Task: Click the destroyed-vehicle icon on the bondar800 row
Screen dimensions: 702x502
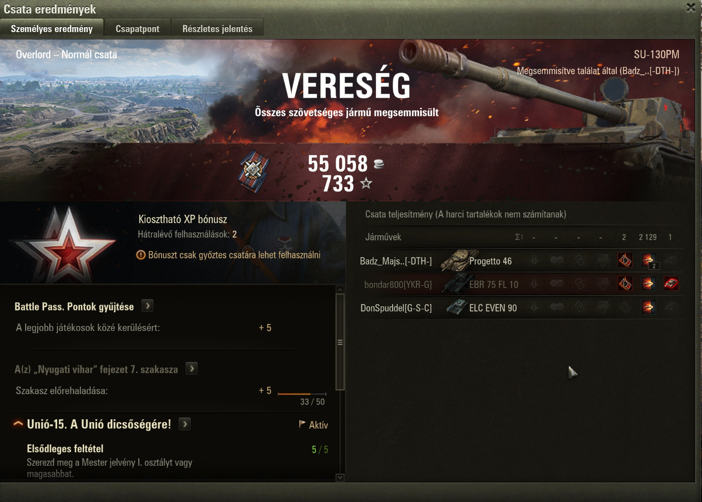Action: 670,284
